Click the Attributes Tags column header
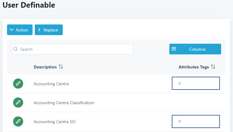233x132 pixels. [x=194, y=67]
